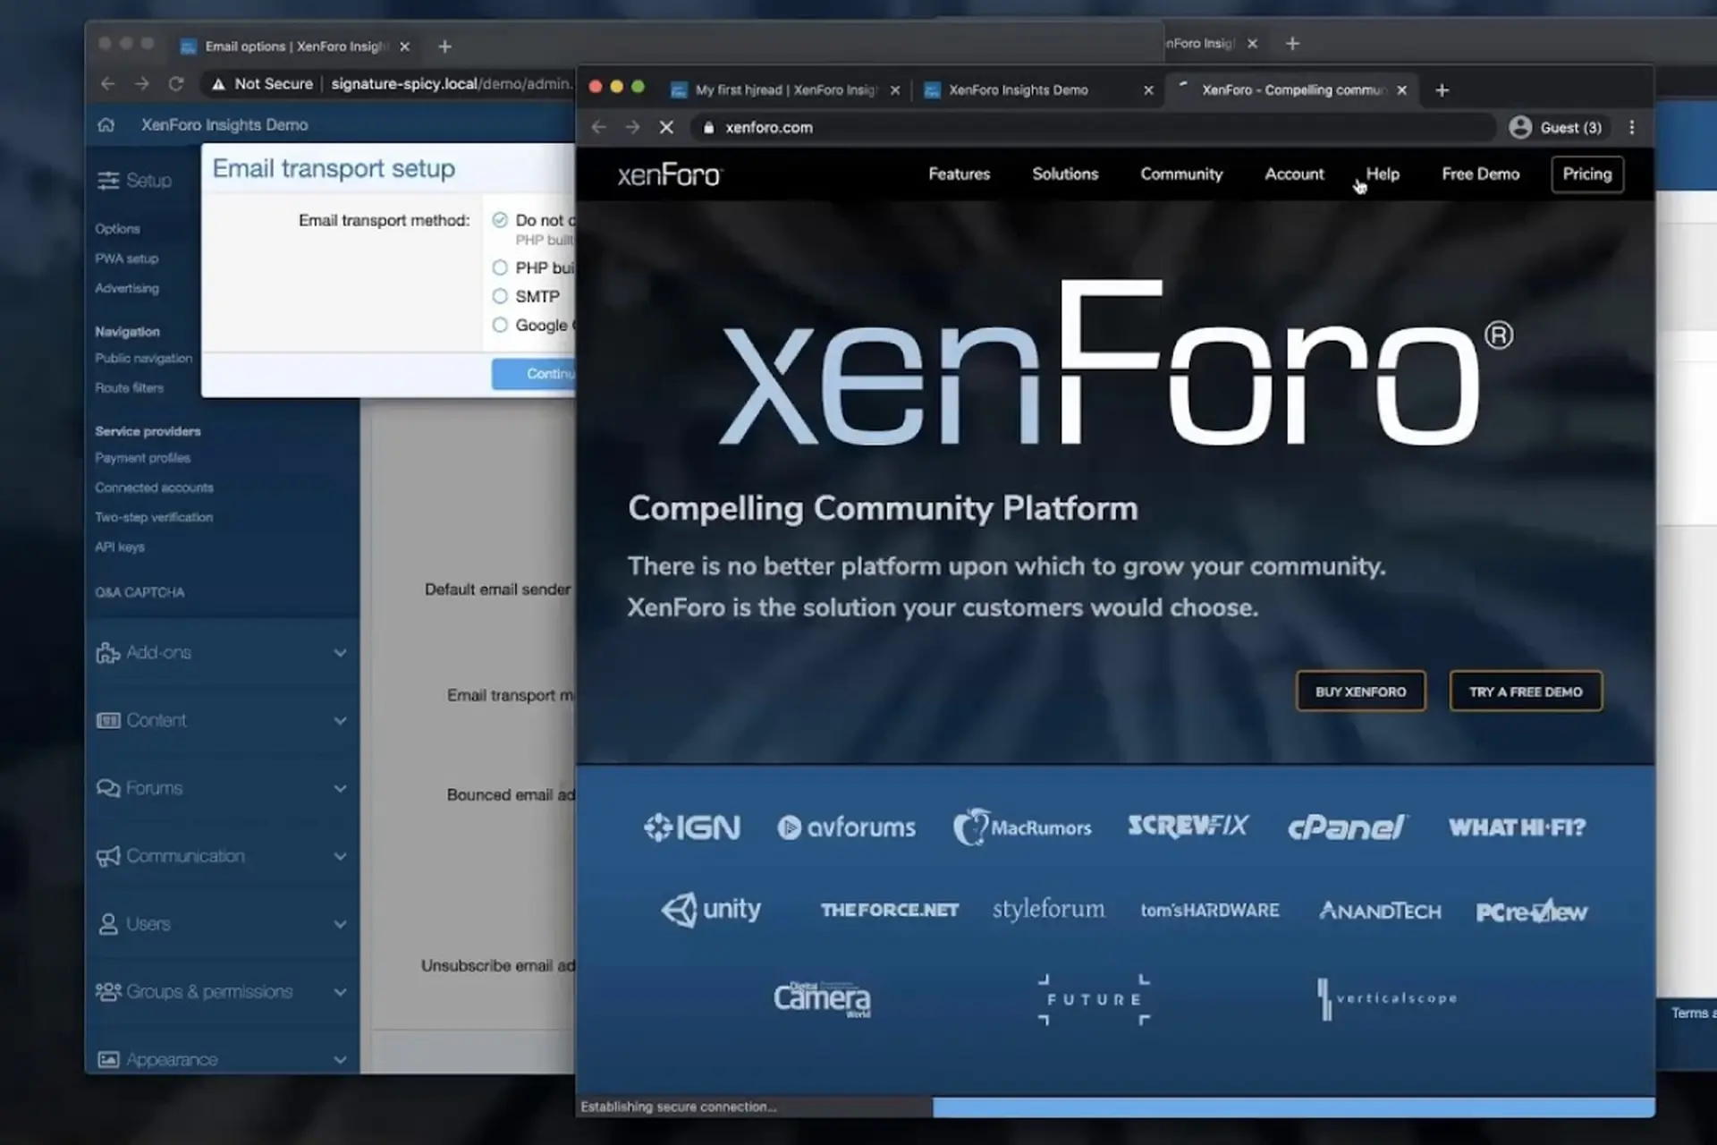The image size is (1717, 1145).
Task: Click the AnandTech logo
Action: click(1380, 911)
